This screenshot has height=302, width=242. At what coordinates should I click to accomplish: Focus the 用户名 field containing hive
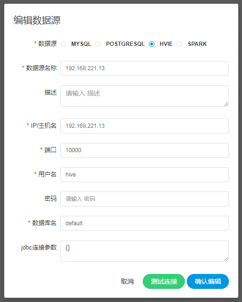144,175
